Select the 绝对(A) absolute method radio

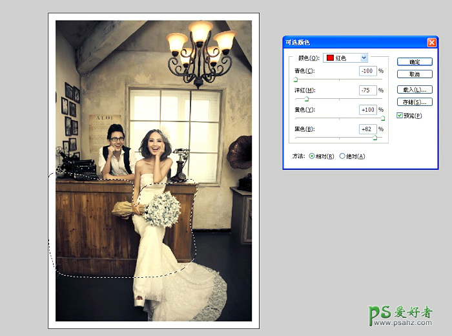click(x=342, y=156)
